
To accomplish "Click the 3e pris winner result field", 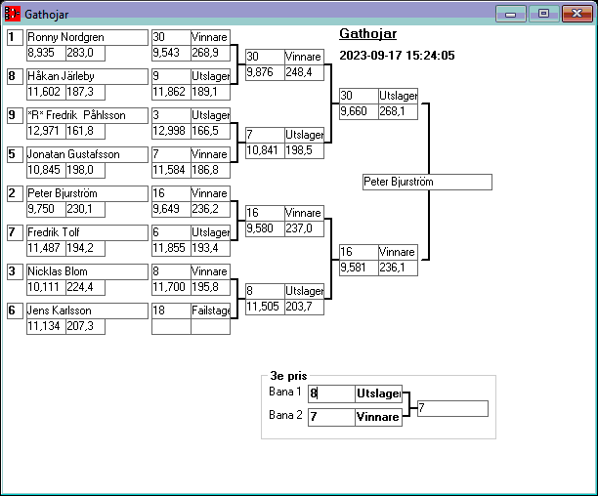I will (x=451, y=409).
